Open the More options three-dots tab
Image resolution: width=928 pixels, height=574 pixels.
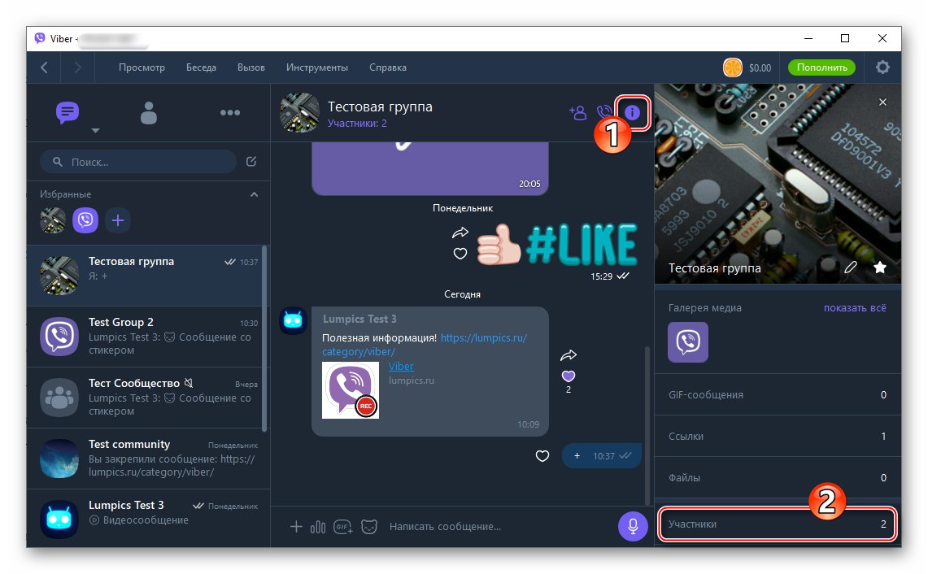229,112
